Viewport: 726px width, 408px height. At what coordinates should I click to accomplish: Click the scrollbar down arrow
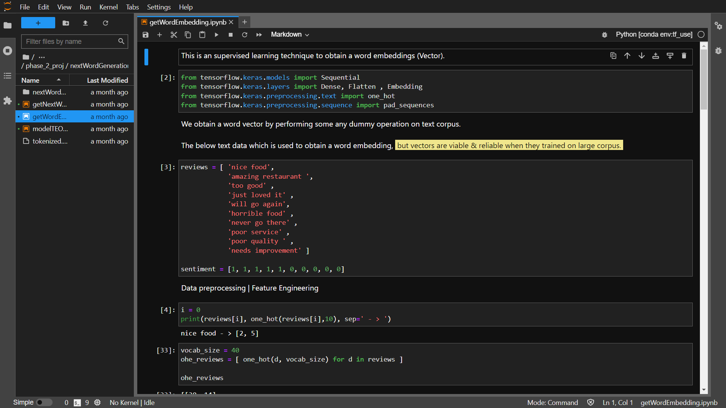[704, 390]
